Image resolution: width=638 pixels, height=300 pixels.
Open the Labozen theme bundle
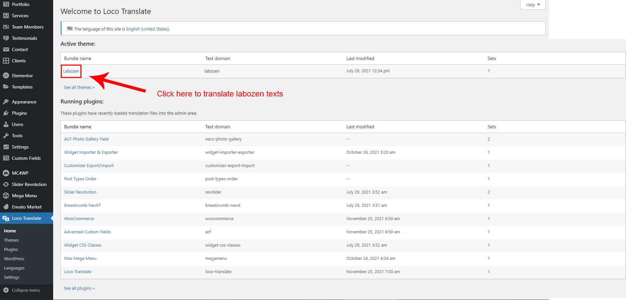point(71,71)
